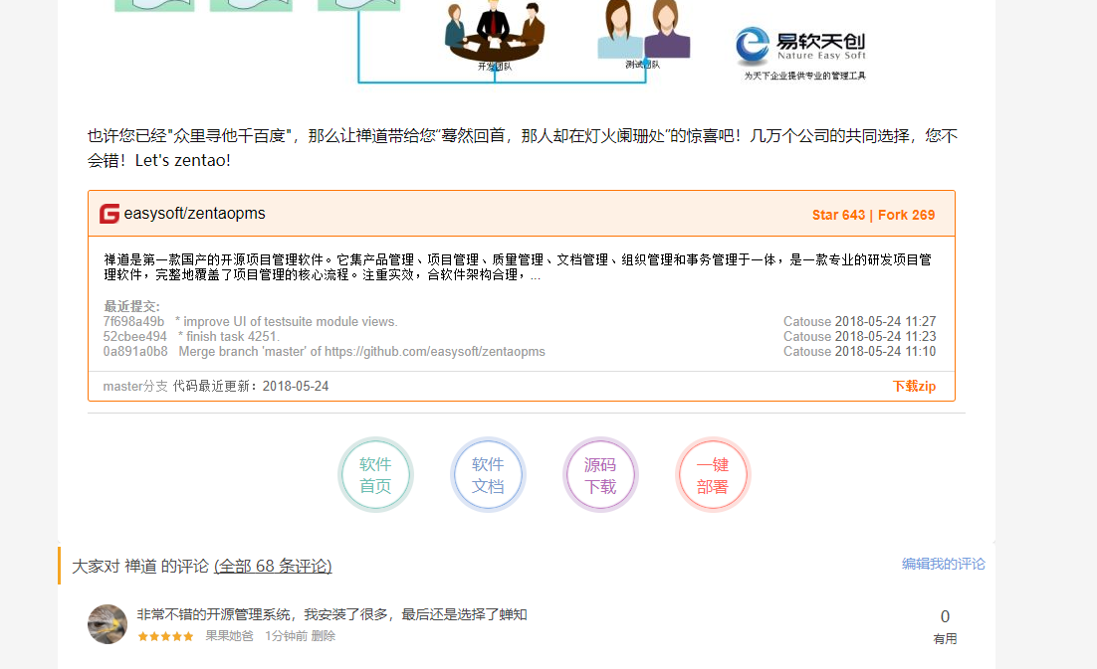Open the easysoft/zentaopms repository link
1097x669 pixels.
pyautogui.click(x=194, y=214)
